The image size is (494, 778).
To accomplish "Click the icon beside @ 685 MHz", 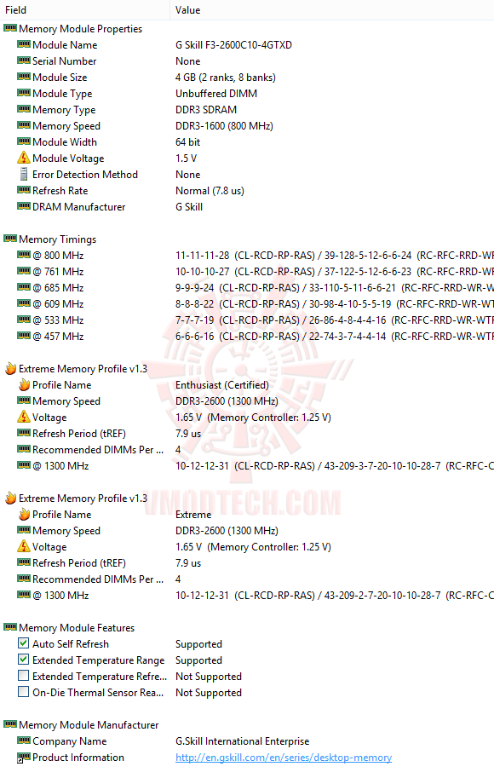I will (24, 287).
